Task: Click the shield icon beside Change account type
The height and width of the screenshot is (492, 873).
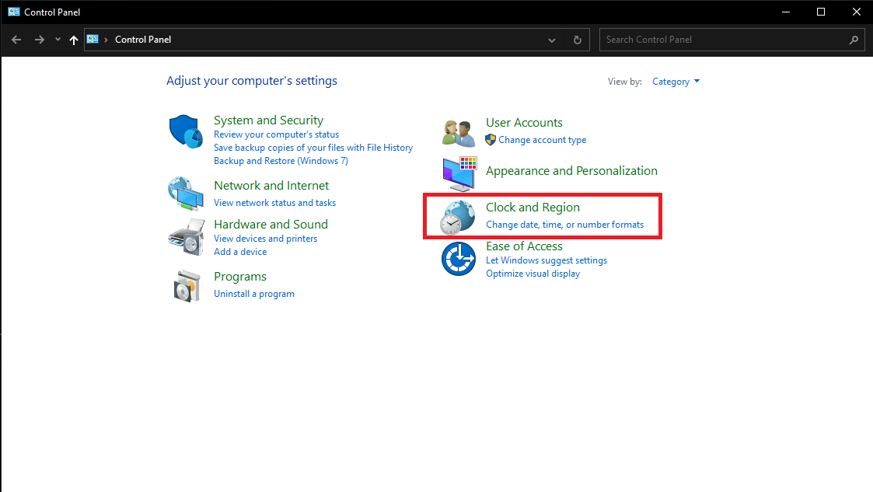Action: click(491, 140)
